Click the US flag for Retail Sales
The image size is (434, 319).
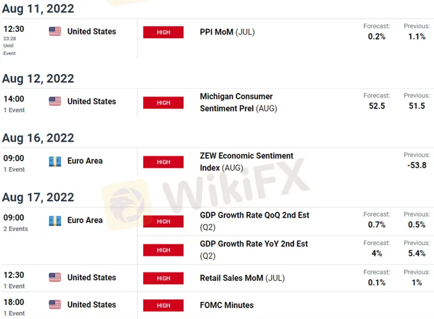click(x=55, y=278)
